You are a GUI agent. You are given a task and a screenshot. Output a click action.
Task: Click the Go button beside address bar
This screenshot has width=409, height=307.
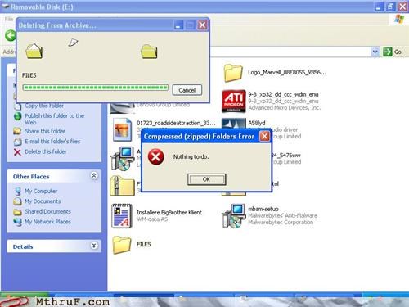(392, 52)
